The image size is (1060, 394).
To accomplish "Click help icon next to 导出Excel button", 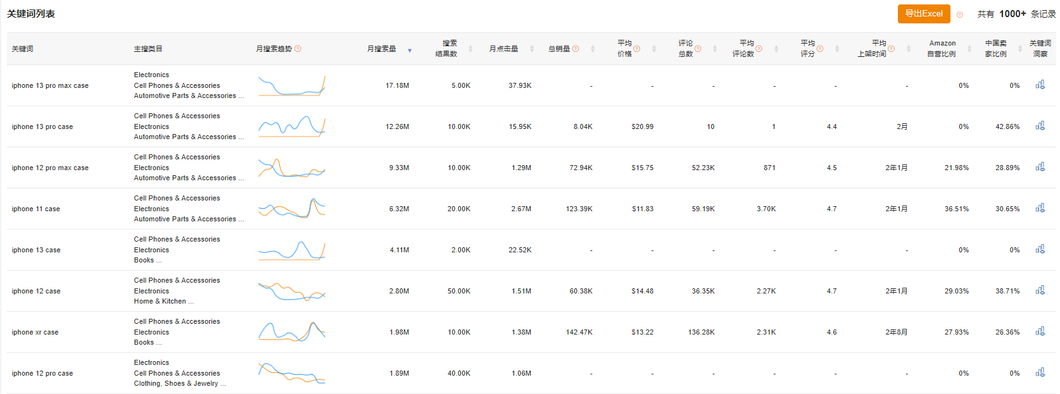I will [x=959, y=15].
